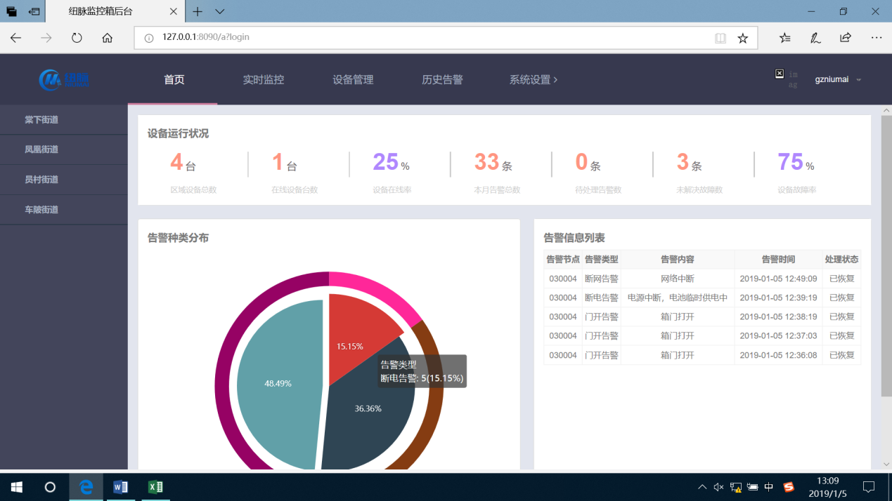This screenshot has height=501, width=892.
Task: Launch Excel from the taskbar
Action: (155, 486)
